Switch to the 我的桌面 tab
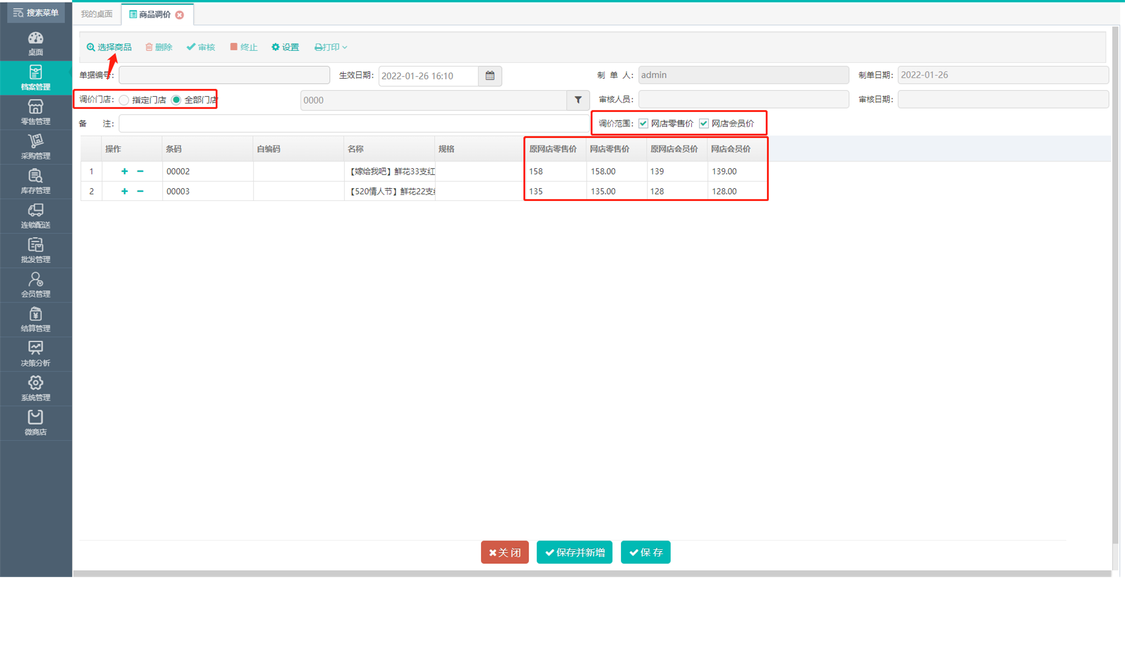Screen dimensions: 1125x654 [97, 14]
